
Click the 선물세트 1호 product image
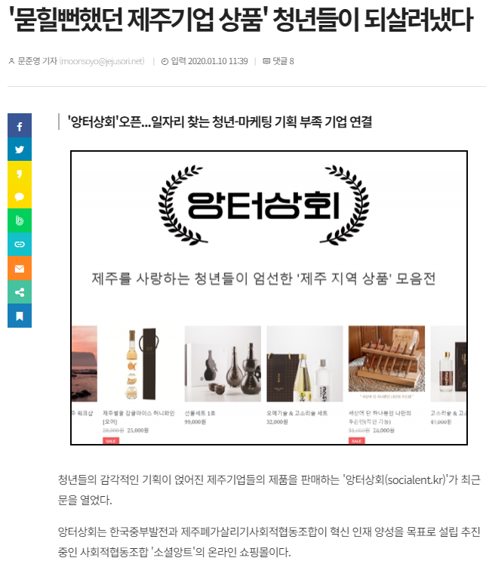click(223, 363)
